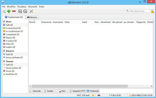Image resolution: width=156 pixels, height=98 pixels.
Task: Sort by the Dimensione column header
Action: 46,22
